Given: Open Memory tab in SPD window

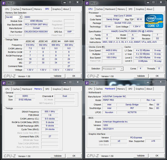Looking at the screenshot, I should pyautogui.click(x=38, y=9).
